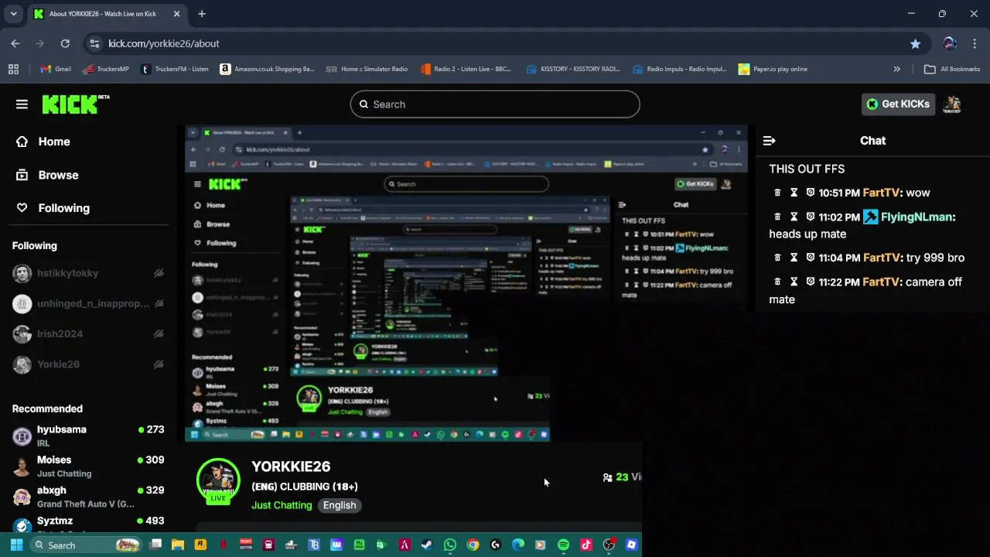Viewport: 990px width, 557px height.
Task: Click the shield ban icon on the 11:02 PM message
Action: click(810, 217)
